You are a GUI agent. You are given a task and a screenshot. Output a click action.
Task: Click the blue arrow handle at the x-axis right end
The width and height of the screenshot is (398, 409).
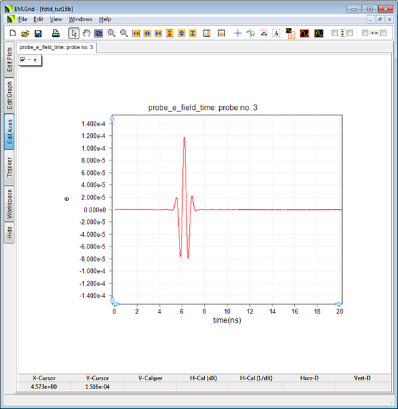pyautogui.click(x=339, y=304)
